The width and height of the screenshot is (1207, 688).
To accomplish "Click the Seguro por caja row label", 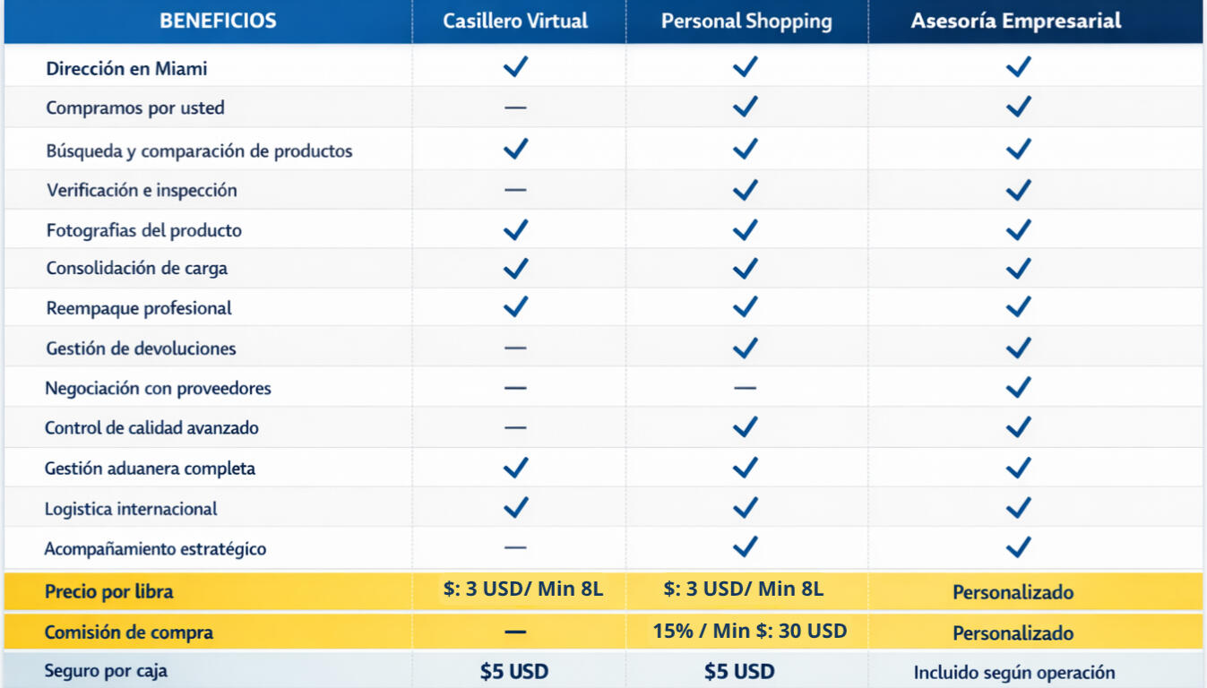I will (106, 671).
